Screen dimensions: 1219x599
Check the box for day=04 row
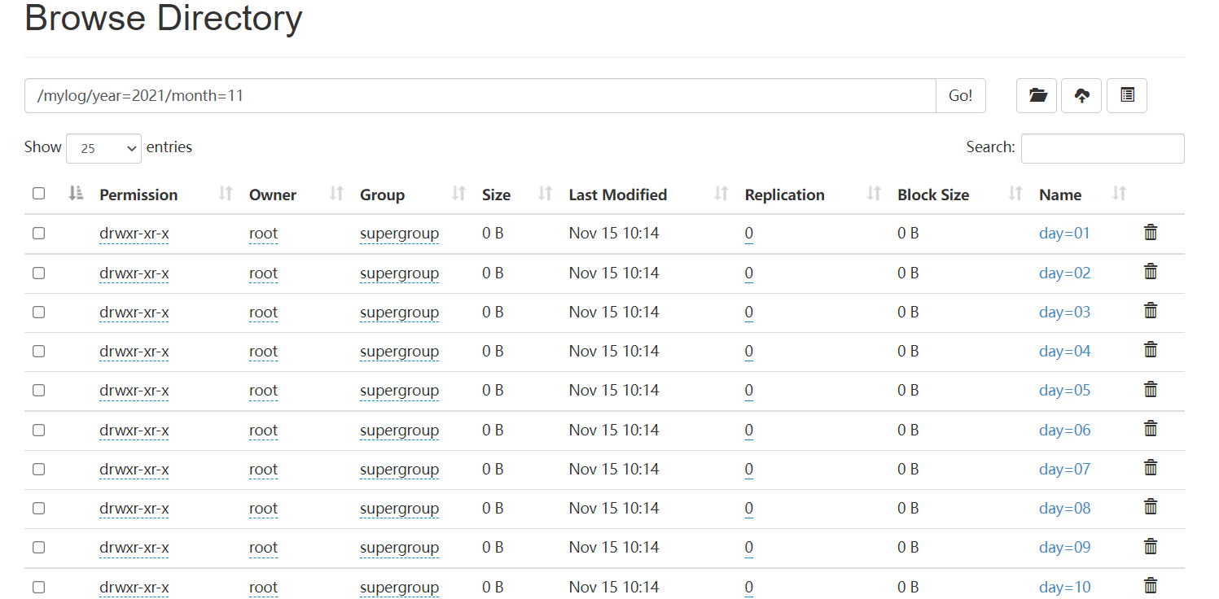click(38, 351)
